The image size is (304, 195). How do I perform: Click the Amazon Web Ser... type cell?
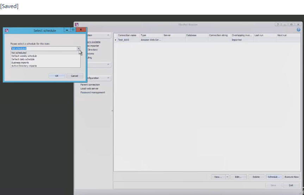pos(151,40)
